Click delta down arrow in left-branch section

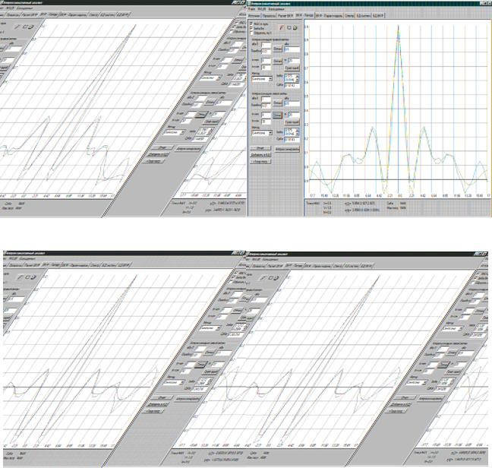tap(297, 134)
